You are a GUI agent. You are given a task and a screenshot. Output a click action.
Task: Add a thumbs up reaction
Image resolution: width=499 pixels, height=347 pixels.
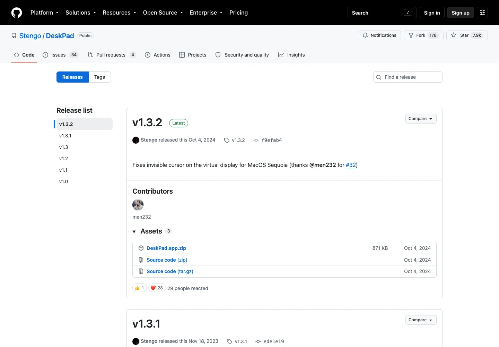click(140, 288)
